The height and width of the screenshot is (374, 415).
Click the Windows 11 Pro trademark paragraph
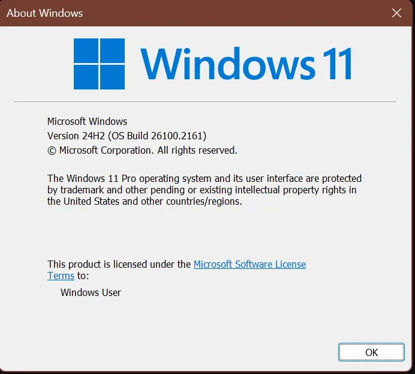click(205, 190)
